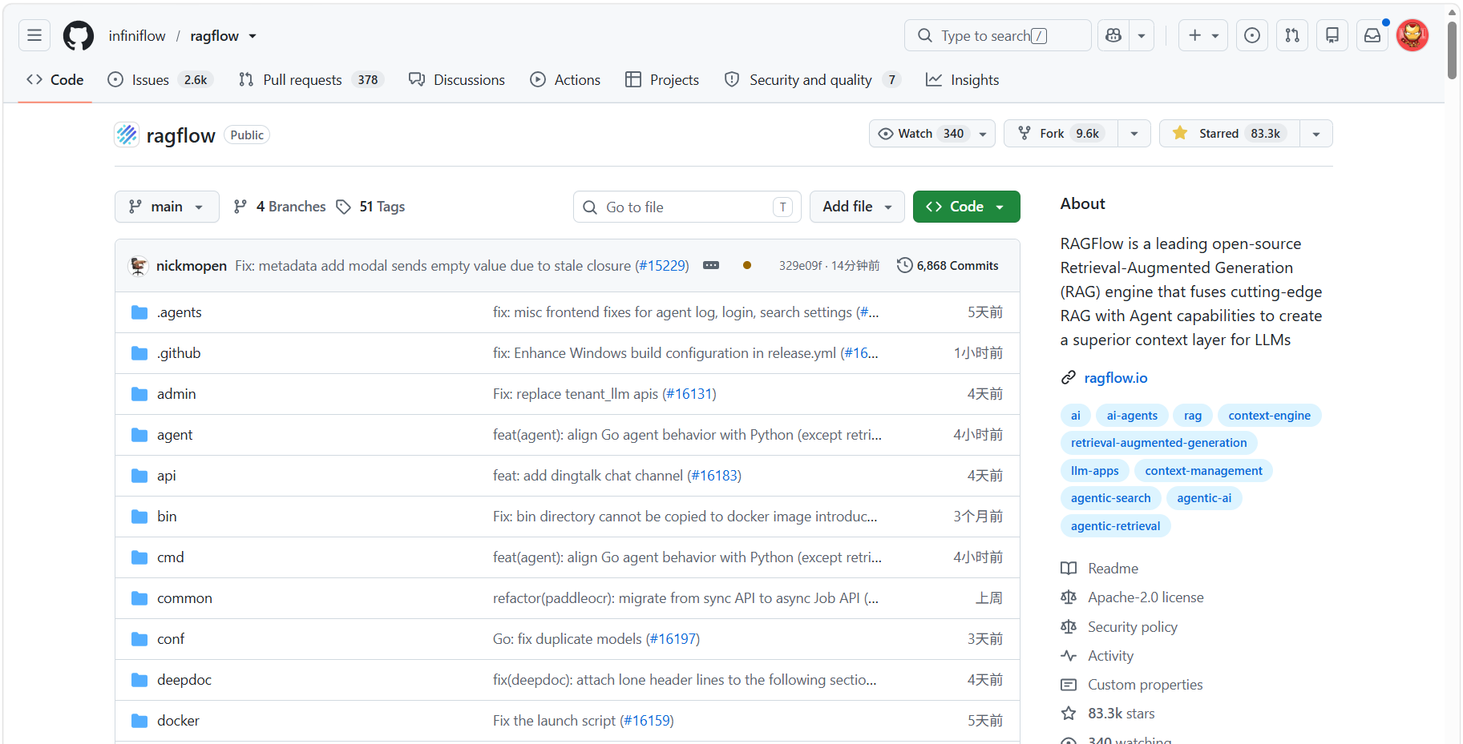Click the context-engine topic tag
1463x744 pixels.
[x=1269, y=416]
